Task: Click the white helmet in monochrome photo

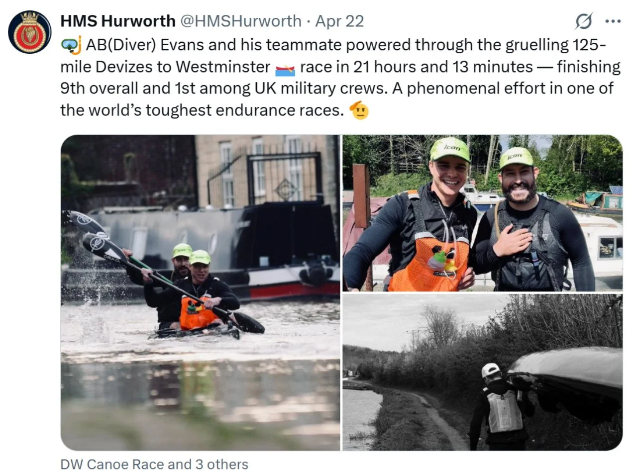Action: 491,371
